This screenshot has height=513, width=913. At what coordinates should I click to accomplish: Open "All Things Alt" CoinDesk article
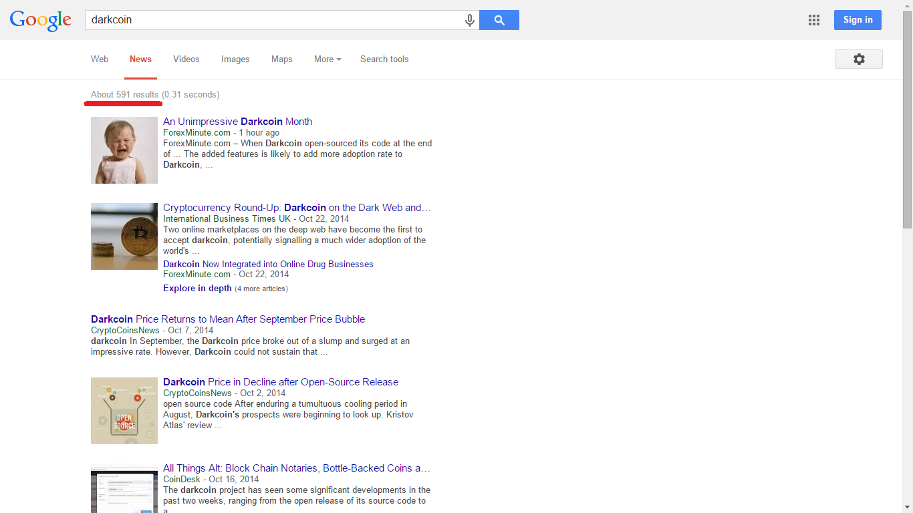[x=297, y=468]
